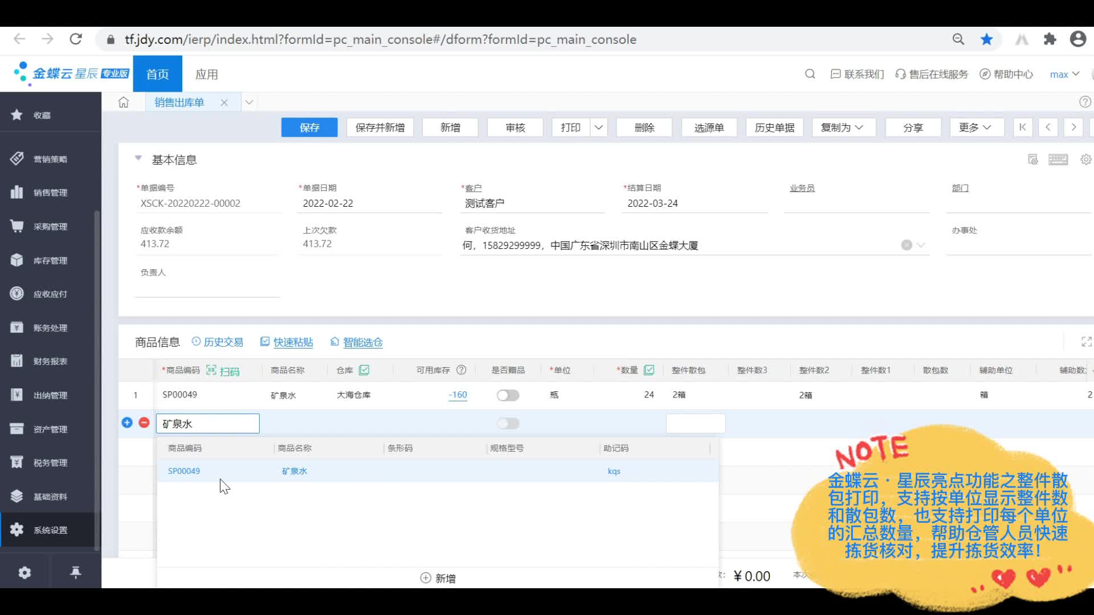Click the 历史单据 button
1094x615 pixels.
pos(774,128)
